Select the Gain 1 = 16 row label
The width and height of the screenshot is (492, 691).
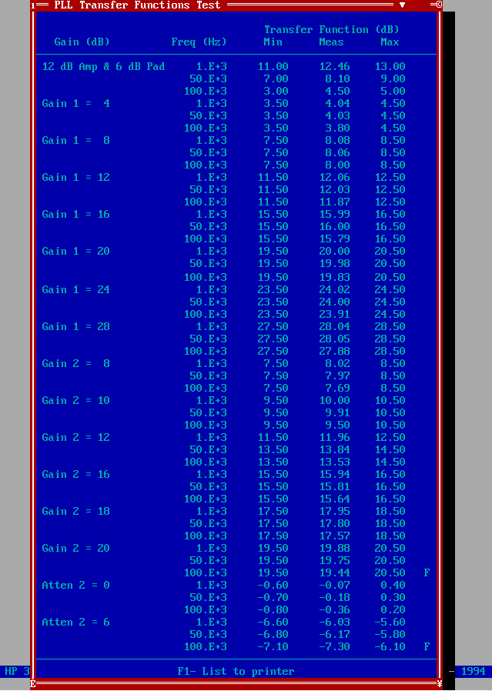point(75,214)
